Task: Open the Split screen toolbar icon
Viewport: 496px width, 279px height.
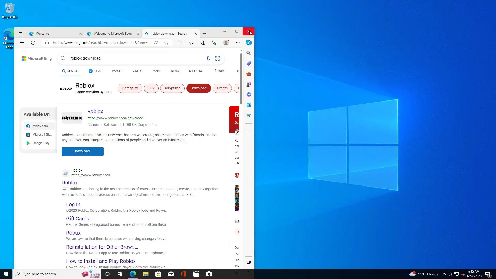Action: pos(180,43)
